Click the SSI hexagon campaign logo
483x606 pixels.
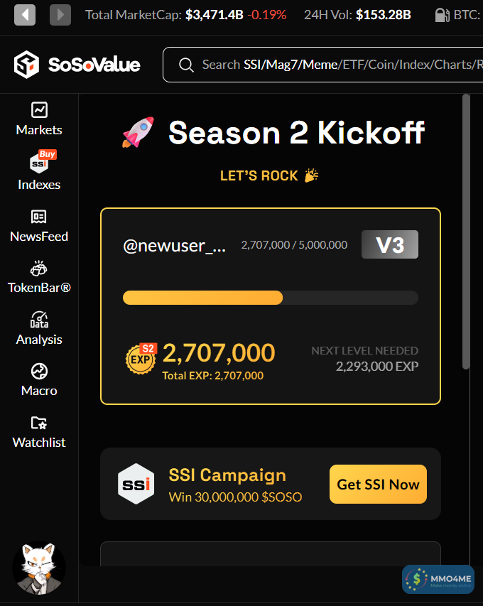[x=135, y=485]
